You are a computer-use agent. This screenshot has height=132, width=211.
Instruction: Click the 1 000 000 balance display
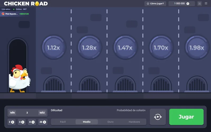[182, 4]
